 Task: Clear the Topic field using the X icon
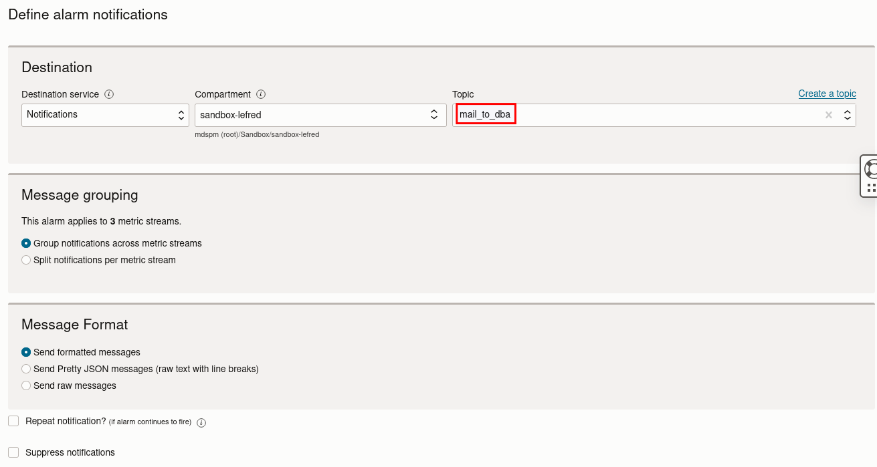[x=829, y=114]
